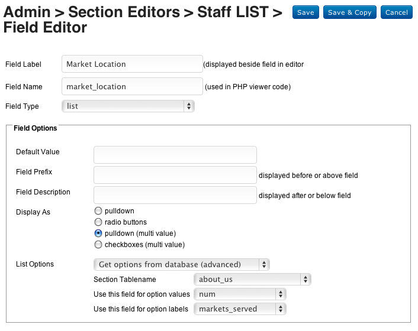Screen dimensions: 418x331
Task: Pick checkboxes (multi value) display option
Action: (98, 245)
